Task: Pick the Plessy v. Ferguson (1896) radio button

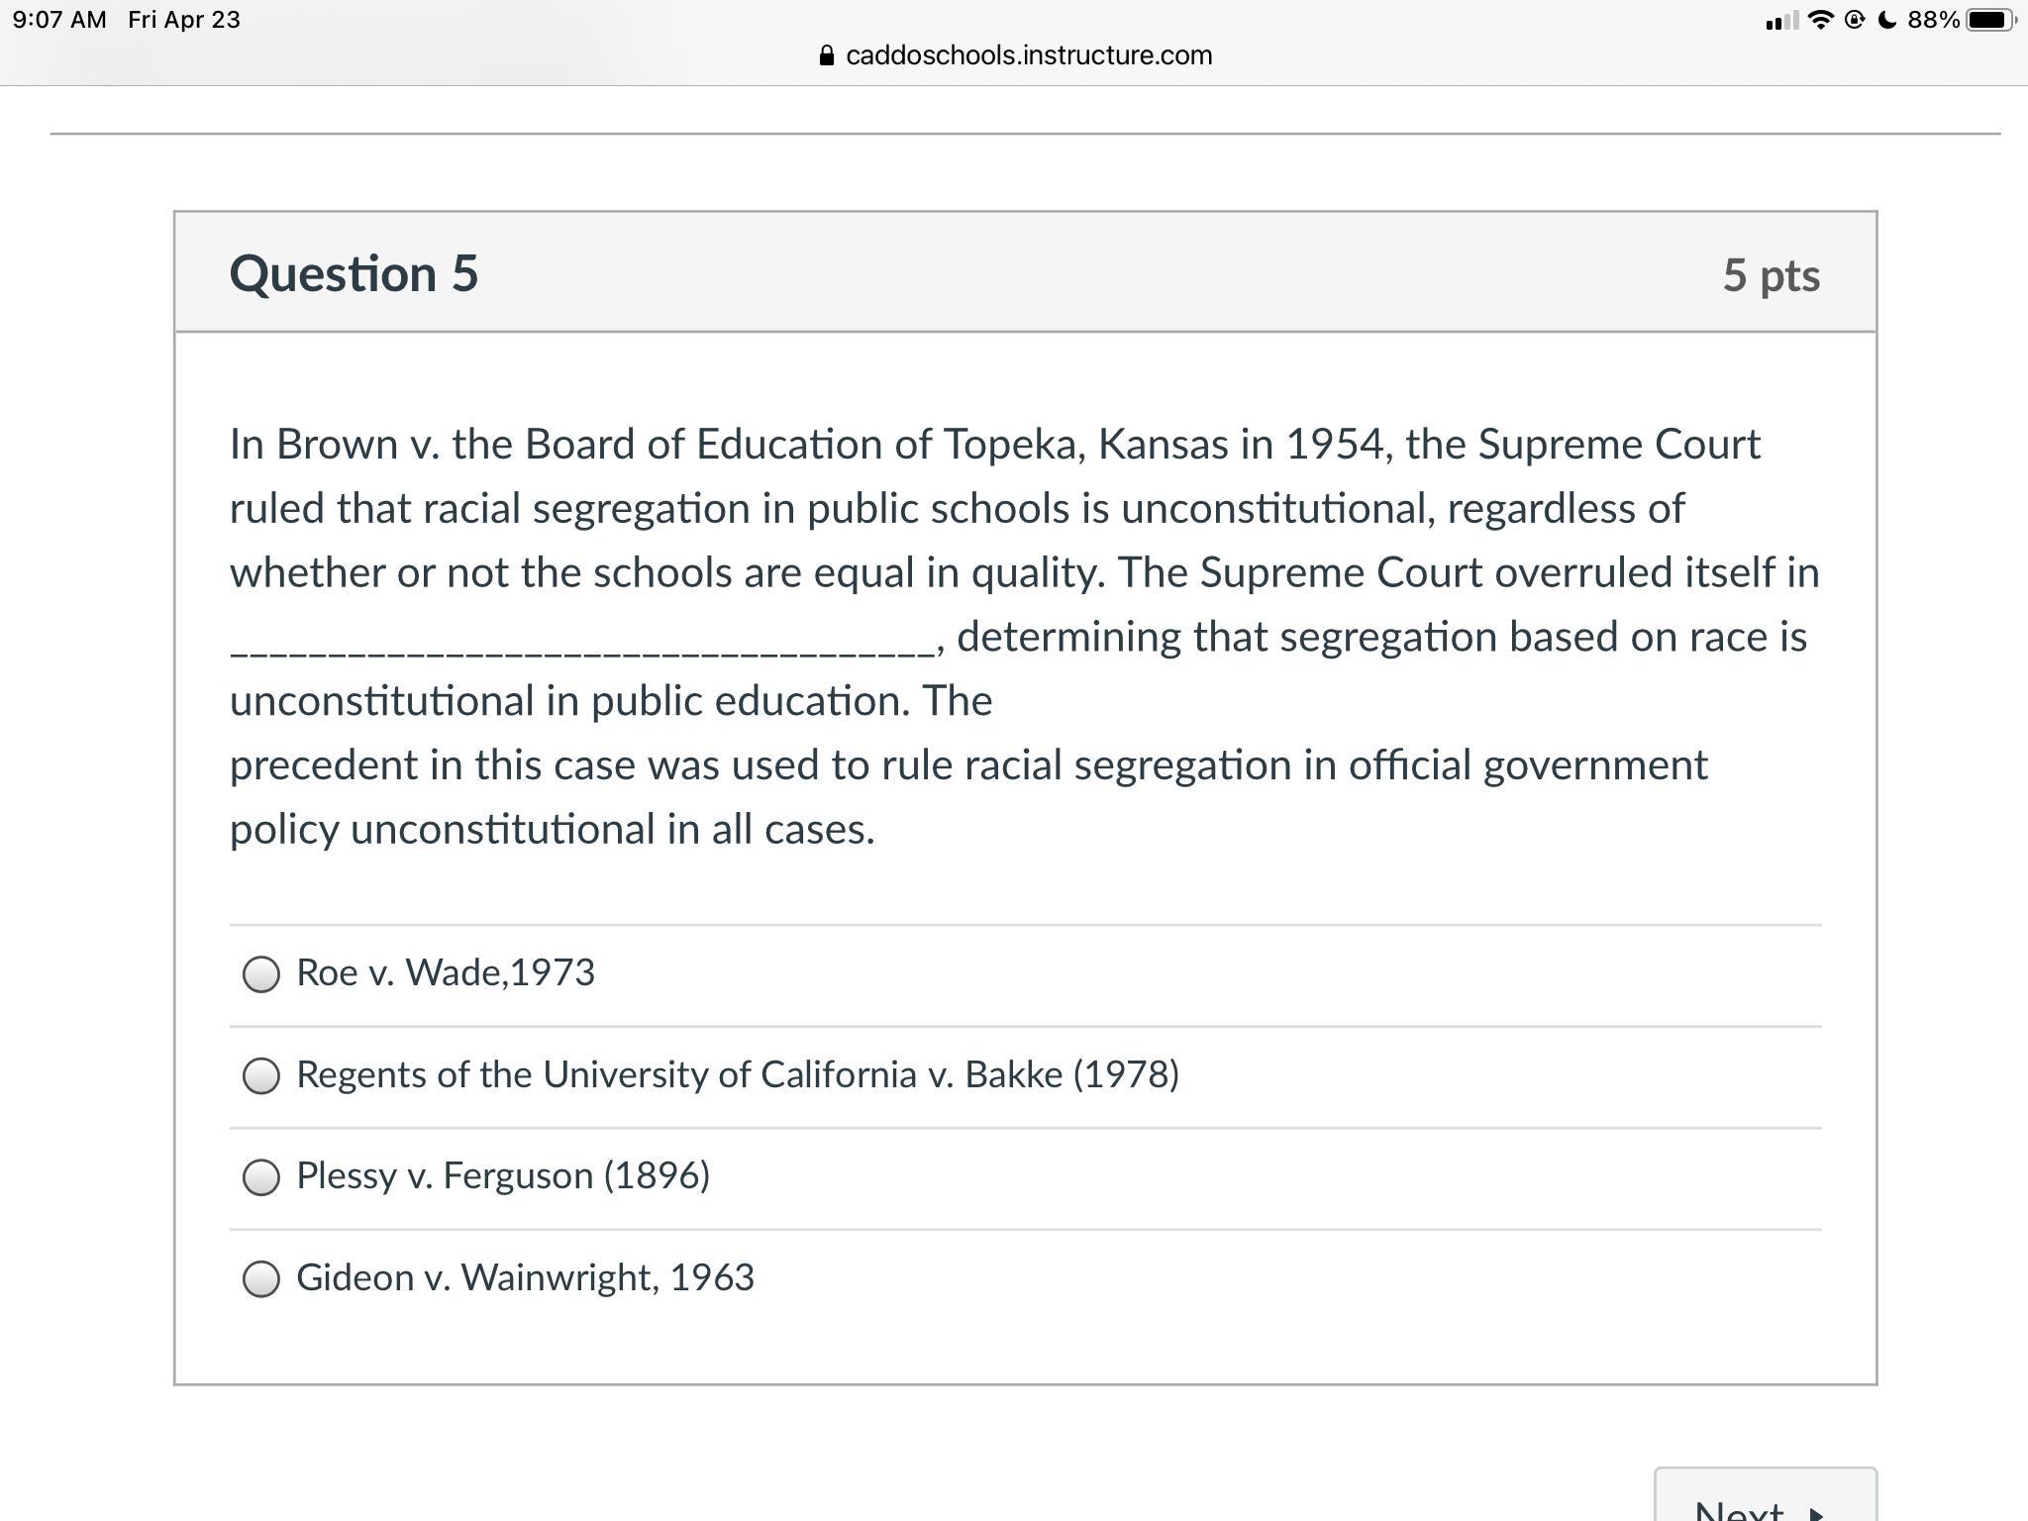Action: point(261,1177)
